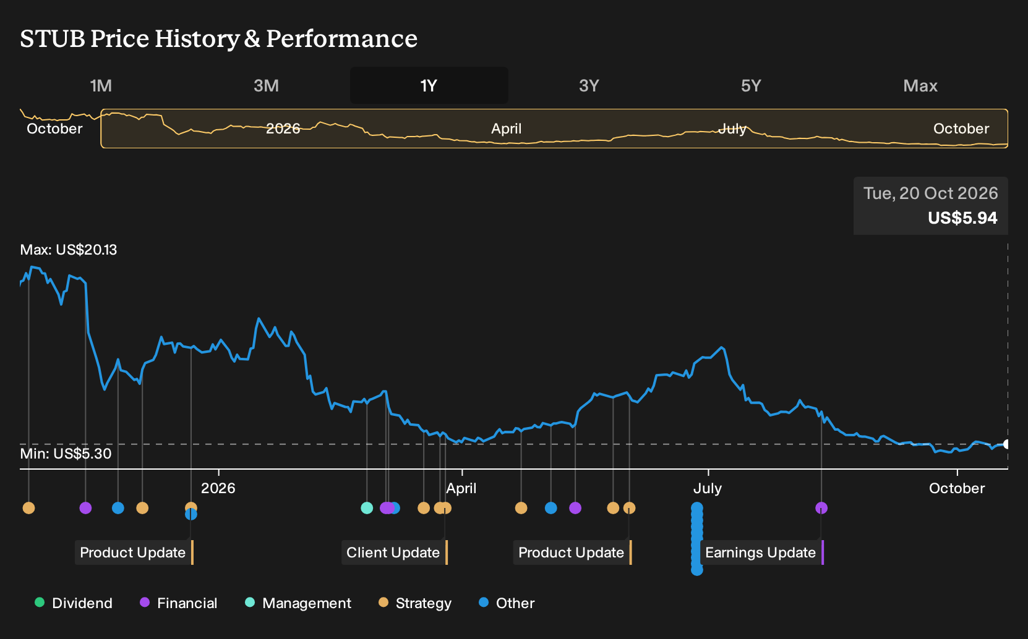The width and height of the screenshot is (1028, 639).
Task: Click the tall blue marker stack under July
Action: 697,539
